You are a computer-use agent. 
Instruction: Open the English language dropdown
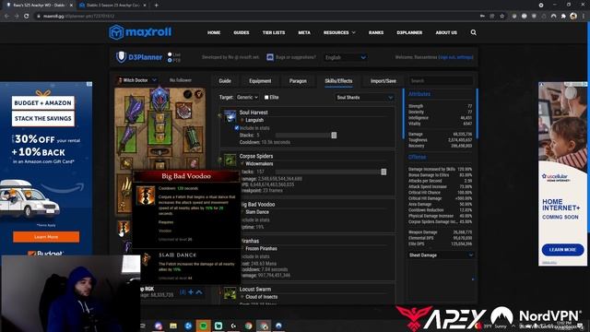tap(346, 57)
